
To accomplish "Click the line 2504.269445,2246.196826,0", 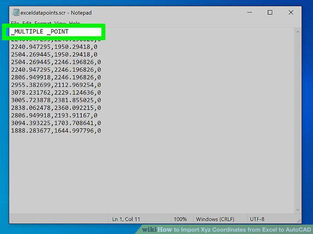I will [x=56, y=62].
